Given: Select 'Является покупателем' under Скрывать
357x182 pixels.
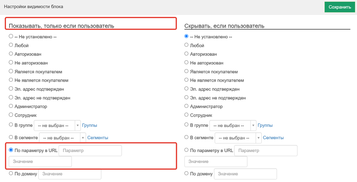Looking at the screenshot, I should tap(187, 71).
